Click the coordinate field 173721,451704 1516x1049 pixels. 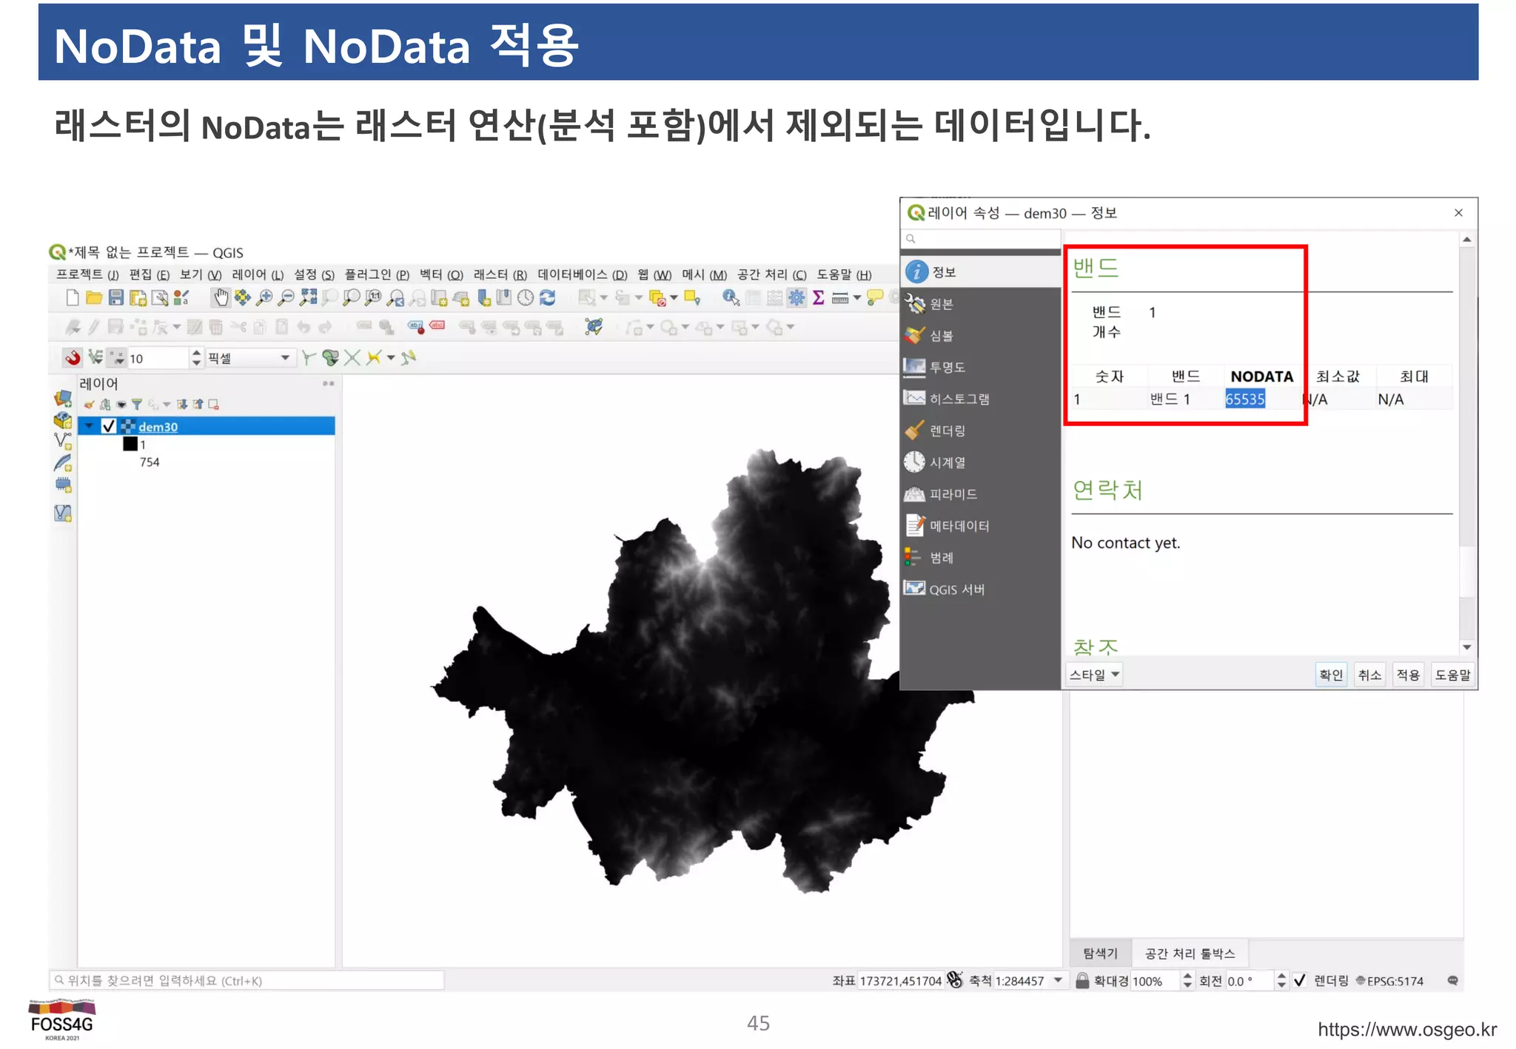coord(901,981)
